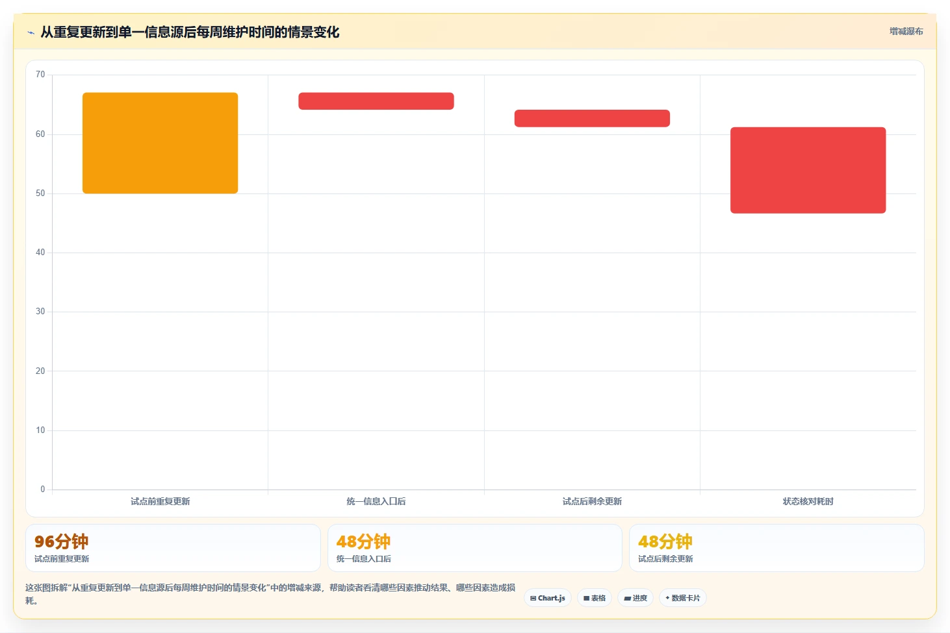Click the 增减瀑布 label in the header
950x633 pixels.
(x=906, y=31)
